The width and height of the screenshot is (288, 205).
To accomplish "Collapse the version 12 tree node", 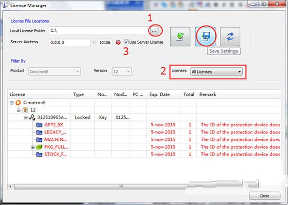I will (18, 110).
